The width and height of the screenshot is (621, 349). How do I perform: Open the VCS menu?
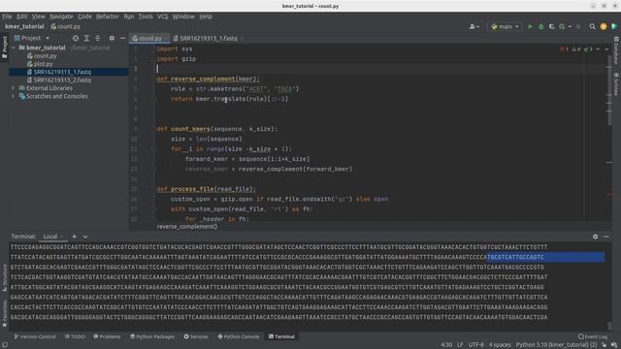(x=162, y=16)
